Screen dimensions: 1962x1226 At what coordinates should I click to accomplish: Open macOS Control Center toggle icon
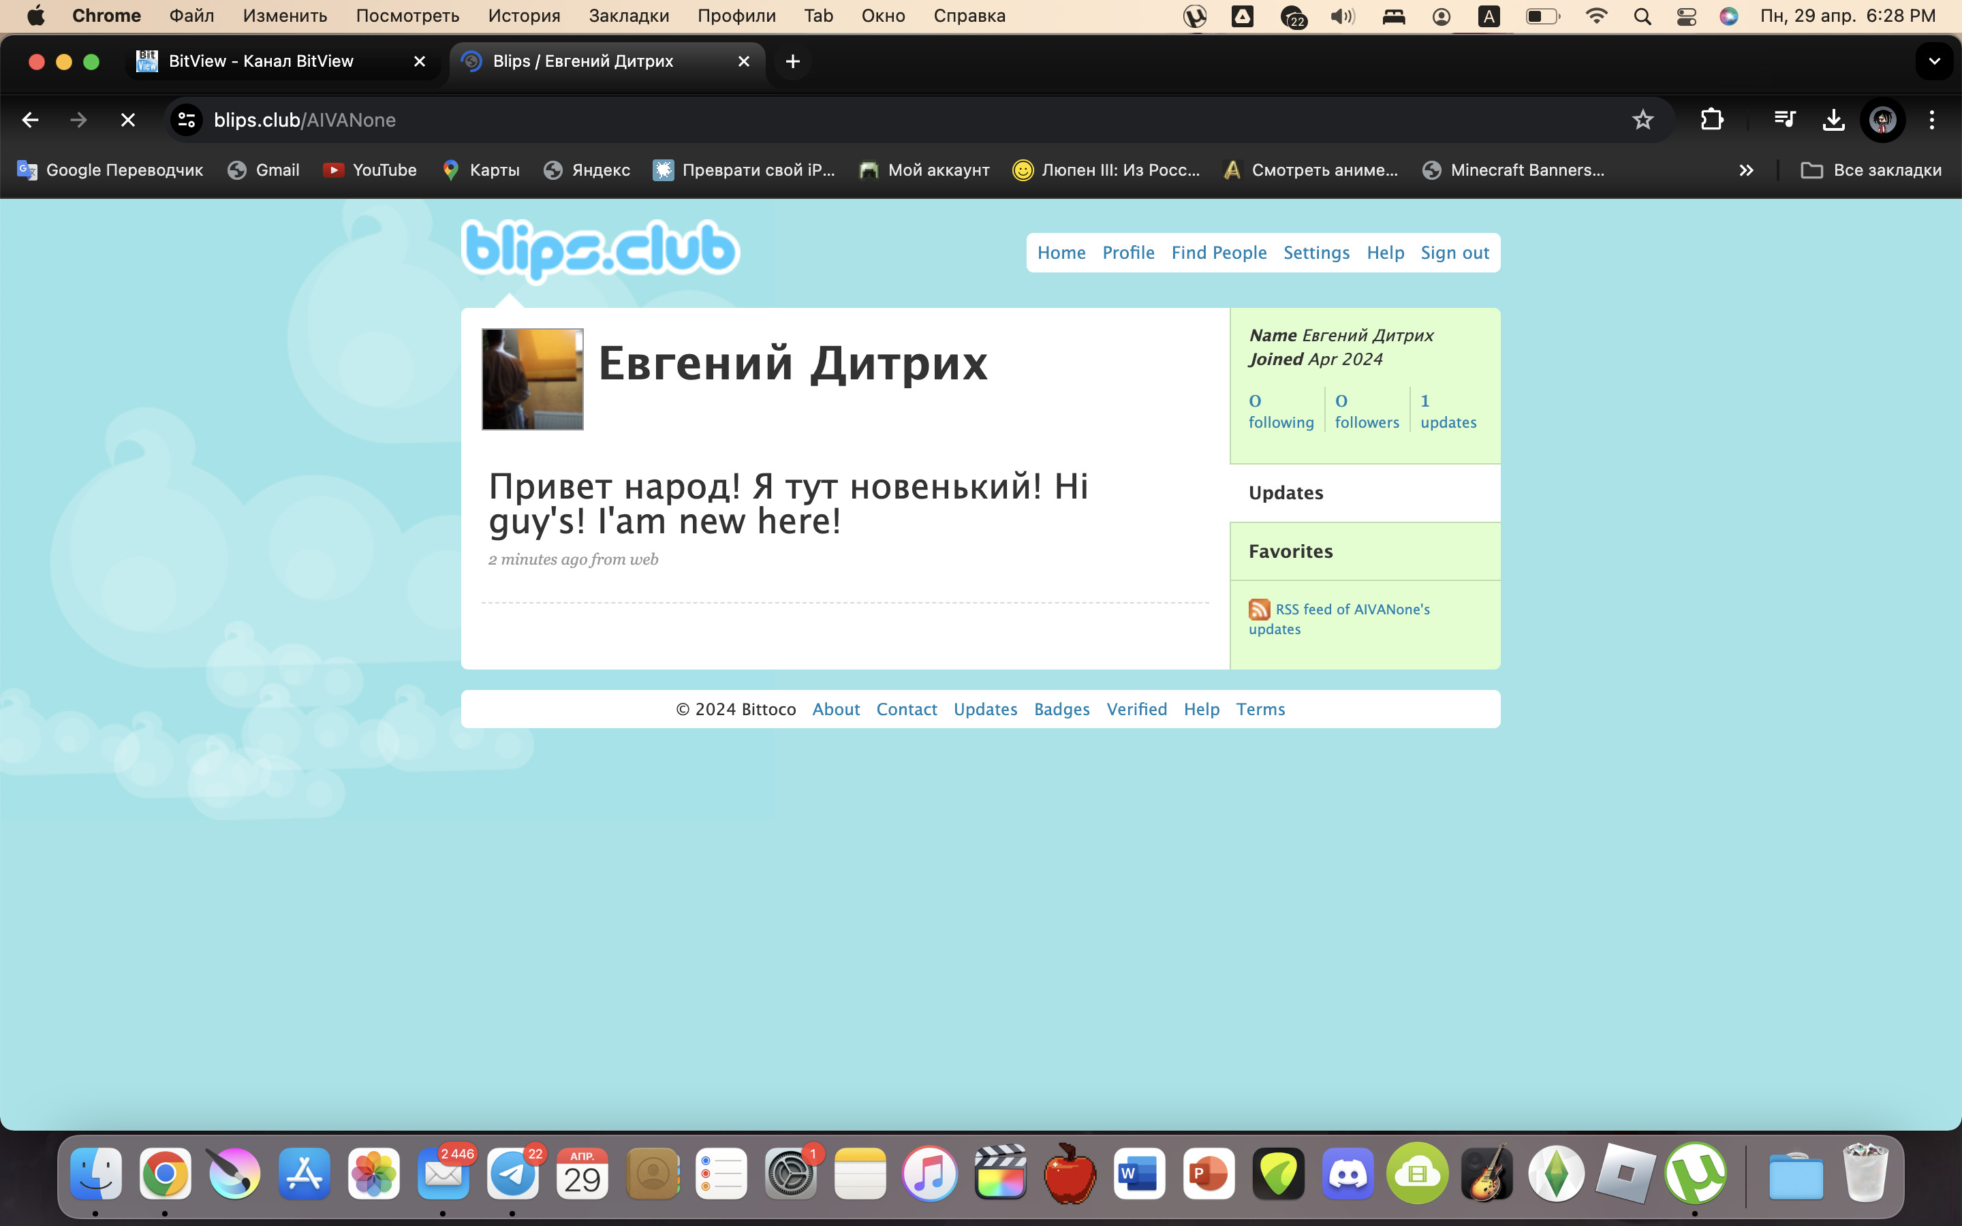[1685, 16]
